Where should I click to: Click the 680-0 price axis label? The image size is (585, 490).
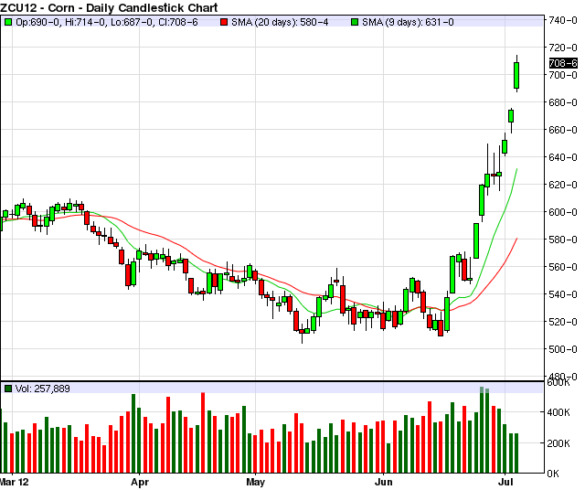[563, 102]
